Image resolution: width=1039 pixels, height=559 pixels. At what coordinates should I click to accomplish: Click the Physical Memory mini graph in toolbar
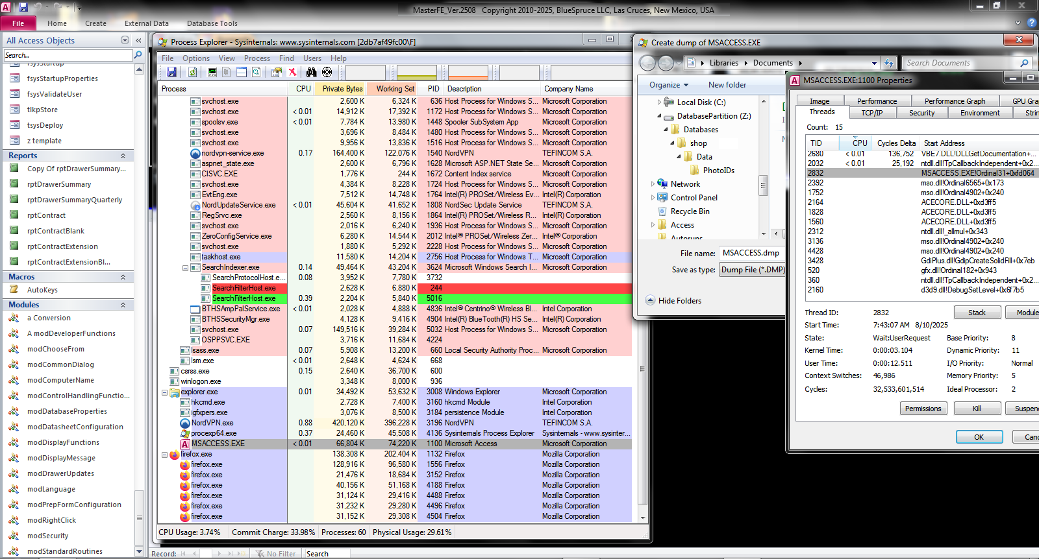point(468,72)
